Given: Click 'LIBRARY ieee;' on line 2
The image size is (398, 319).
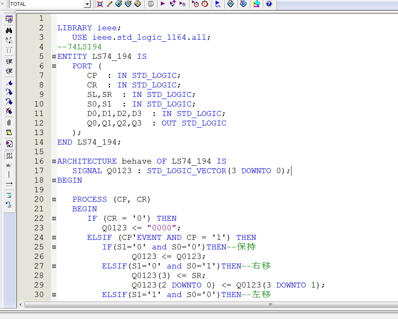Looking at the screenshot, I should point(89,28).
